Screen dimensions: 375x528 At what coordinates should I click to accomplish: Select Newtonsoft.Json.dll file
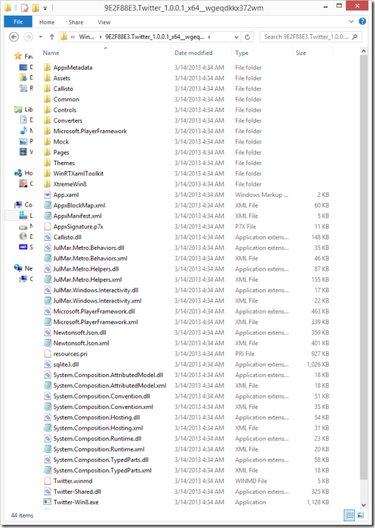pyautogui.click(x=80, y=332)
